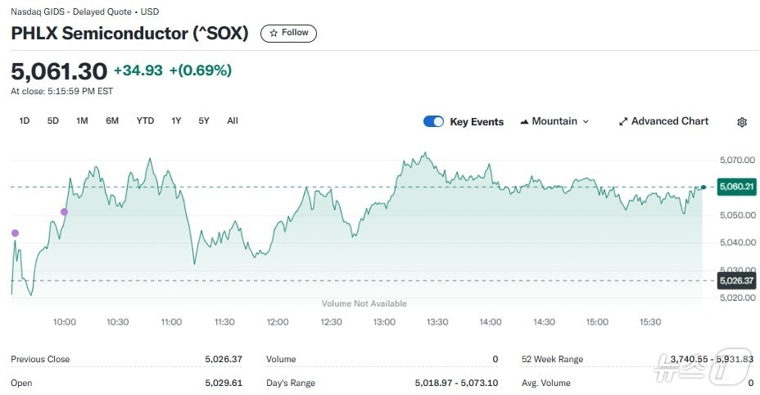Select the 1D time range tab

[x=25, y=120]
